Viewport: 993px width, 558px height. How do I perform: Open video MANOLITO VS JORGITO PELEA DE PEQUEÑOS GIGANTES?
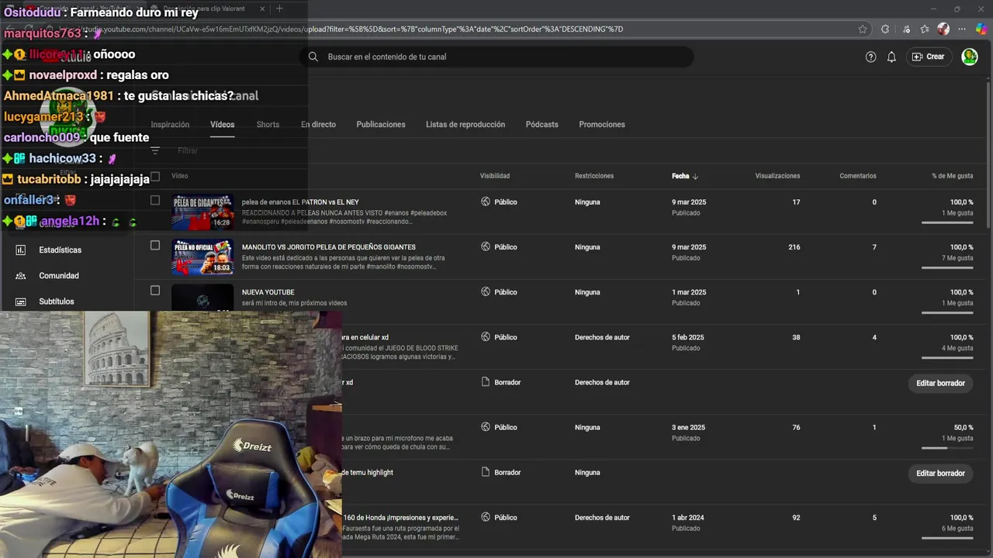click(x=329, y=247)
